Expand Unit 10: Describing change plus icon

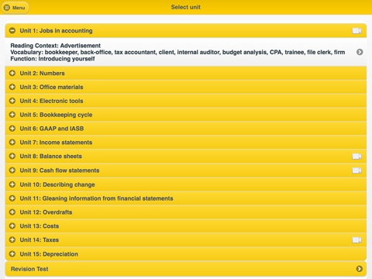click(12, 184)
